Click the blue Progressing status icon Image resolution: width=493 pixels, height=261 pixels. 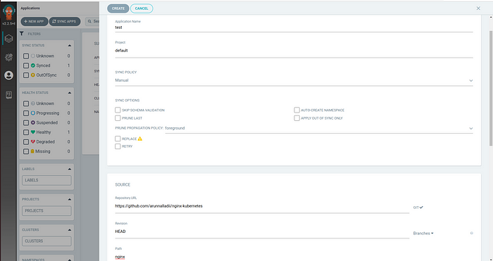click(33, 113)
